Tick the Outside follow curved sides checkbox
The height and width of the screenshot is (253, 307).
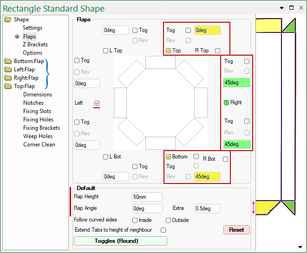click(168, 221)
